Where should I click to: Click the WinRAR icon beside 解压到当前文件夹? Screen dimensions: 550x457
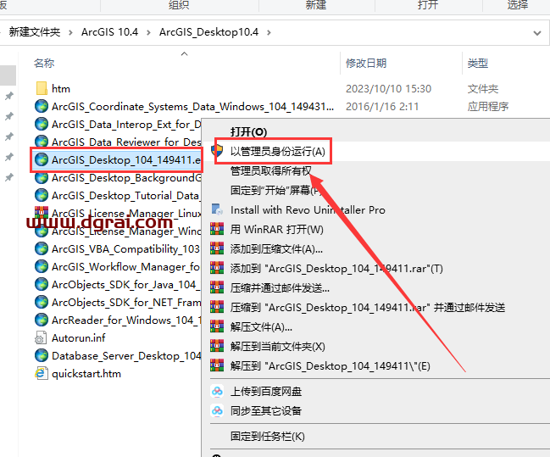[x=217, y=346]
